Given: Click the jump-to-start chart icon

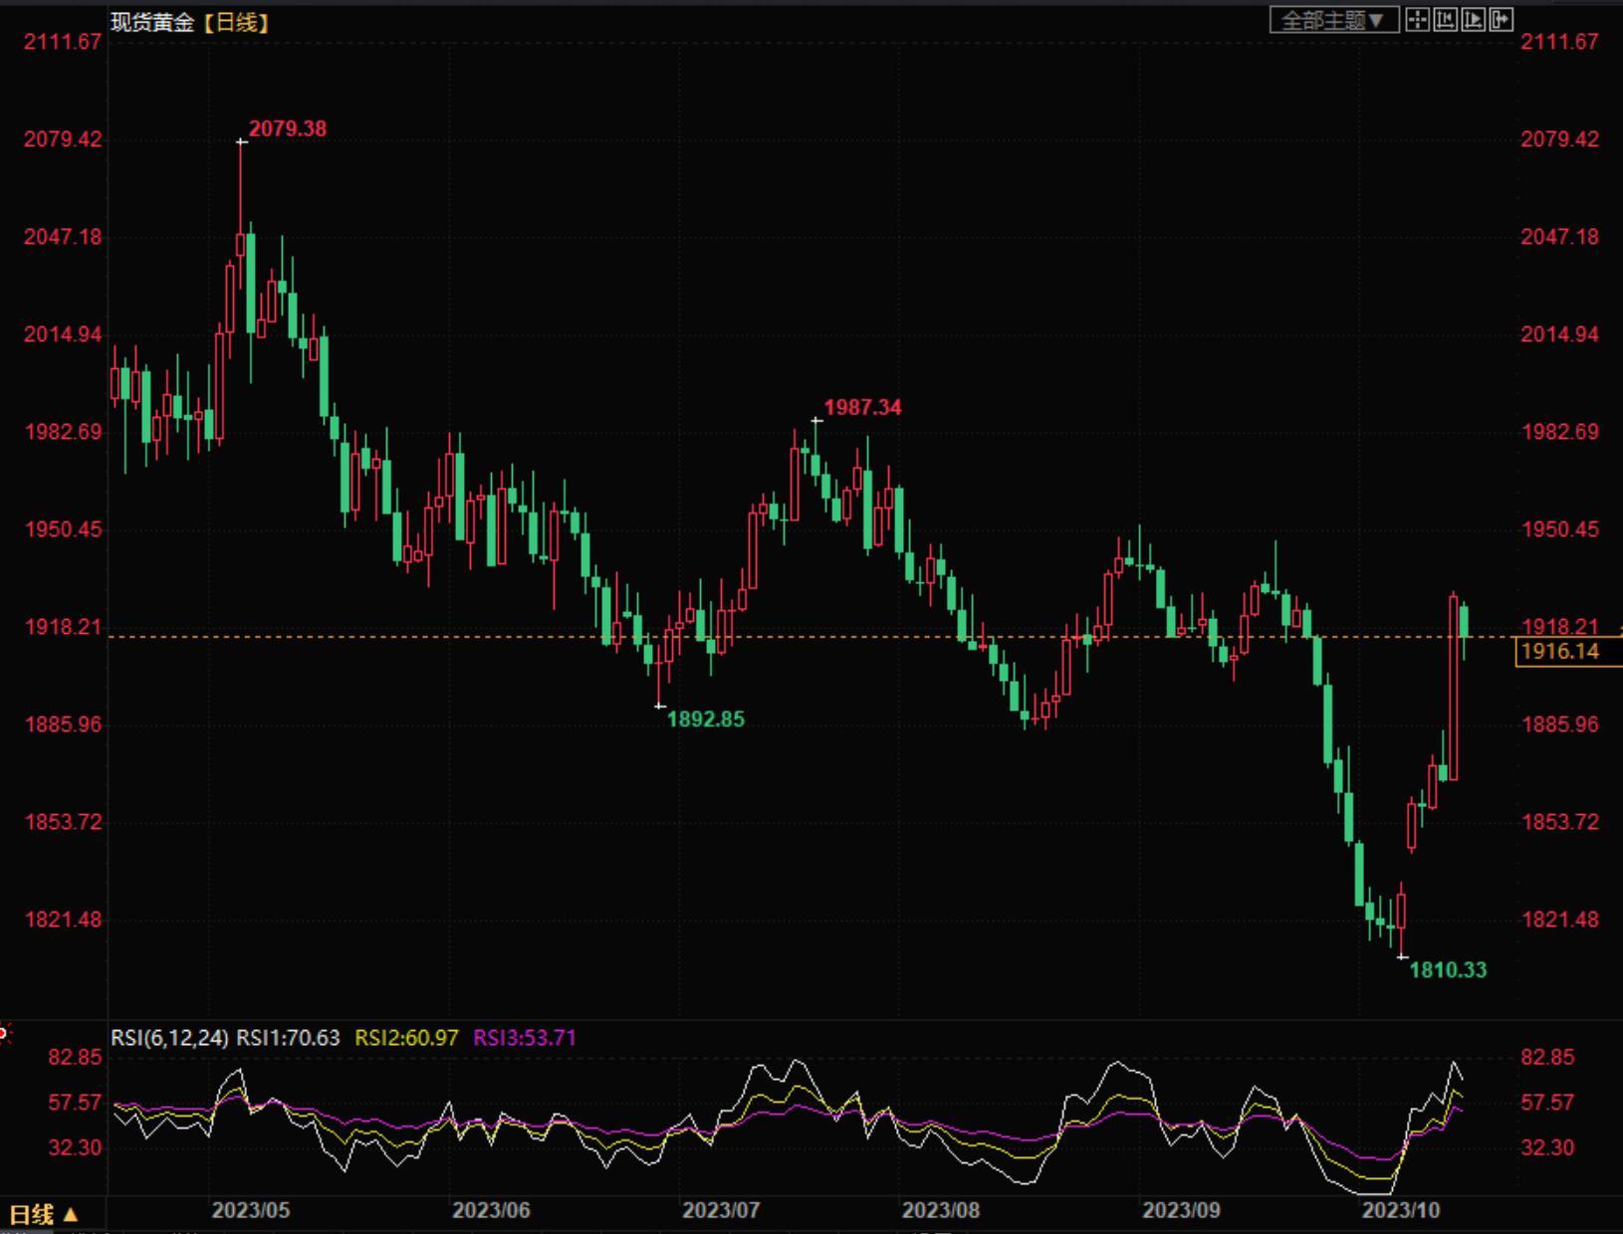Looking at the screenshot, I should tap(1445, 20).
